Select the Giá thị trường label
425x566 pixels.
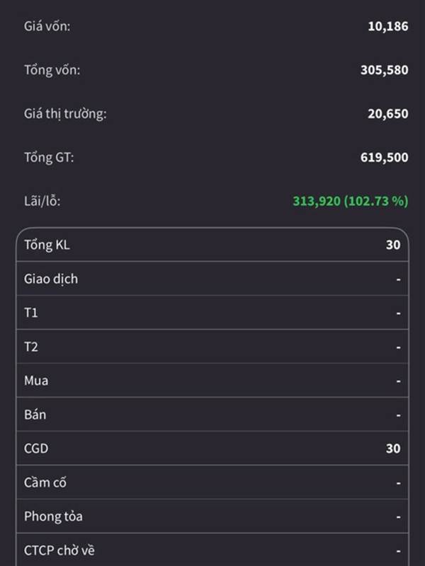click(x=65, y=114)
